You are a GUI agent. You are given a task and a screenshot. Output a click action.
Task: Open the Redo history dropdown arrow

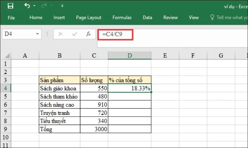[51, 6]
